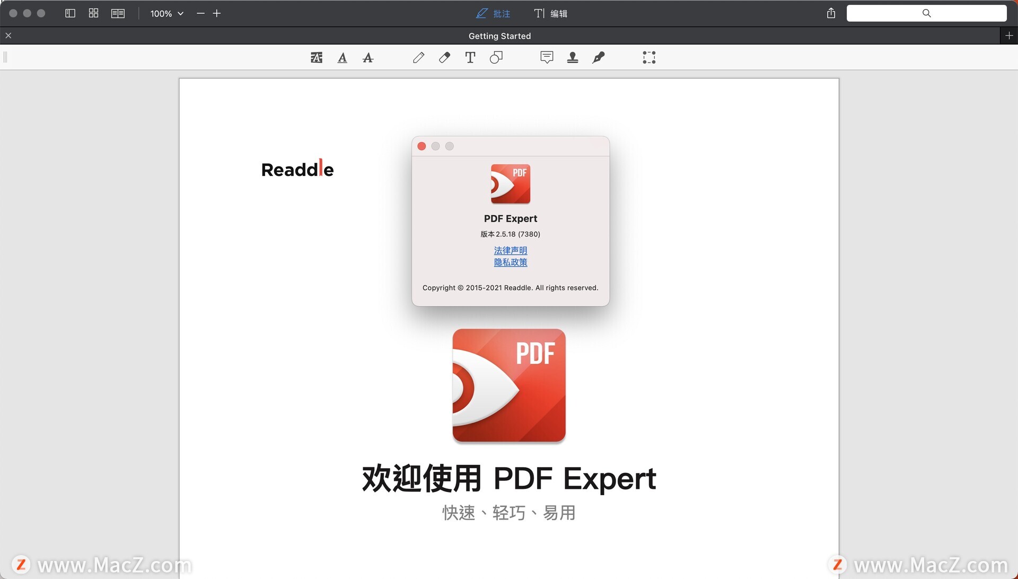Click the 欢迎使用 PDF Expert heading

(509, 479)
